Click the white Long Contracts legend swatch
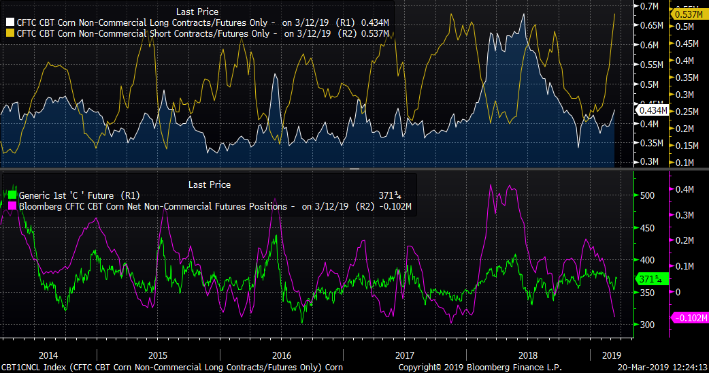 click(10, 22)
